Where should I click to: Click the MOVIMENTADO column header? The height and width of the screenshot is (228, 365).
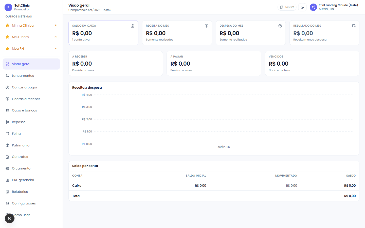(286, 176)
